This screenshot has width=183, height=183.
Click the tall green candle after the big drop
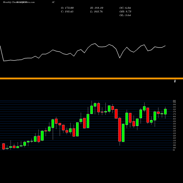pyautogui.click(x=123, y=133)
